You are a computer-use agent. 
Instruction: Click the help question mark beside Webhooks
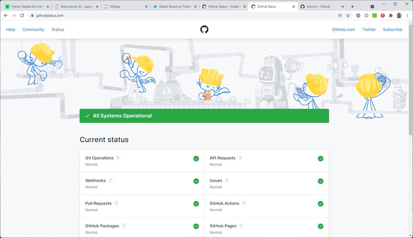pos(110,181)
